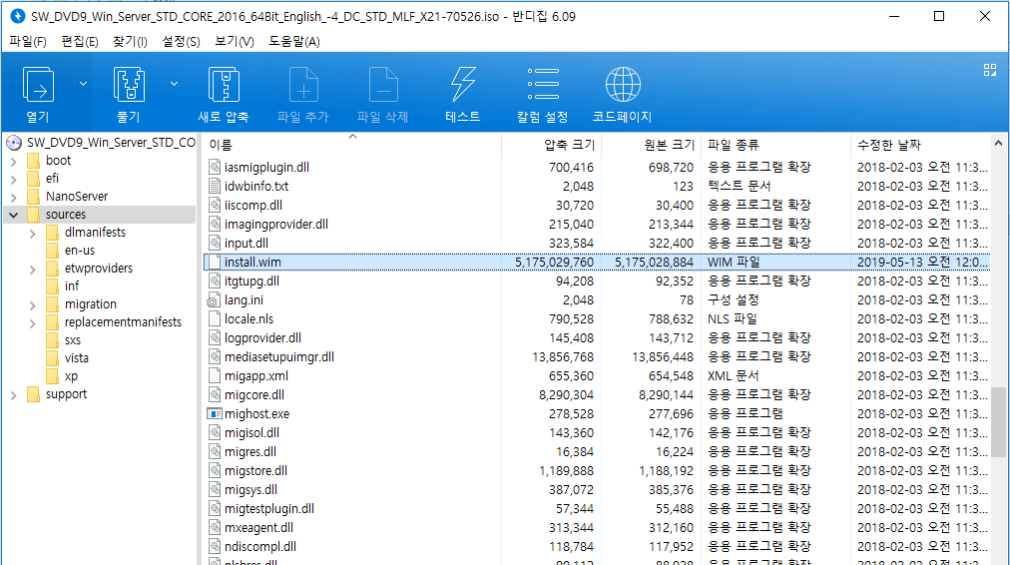Select imagingprovider.dll file name

pos(276,225)
